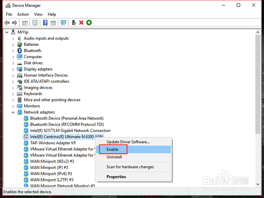Click the blue Help question-mark icon
Viewport: 264px width, 198px height.
[45, 22]
